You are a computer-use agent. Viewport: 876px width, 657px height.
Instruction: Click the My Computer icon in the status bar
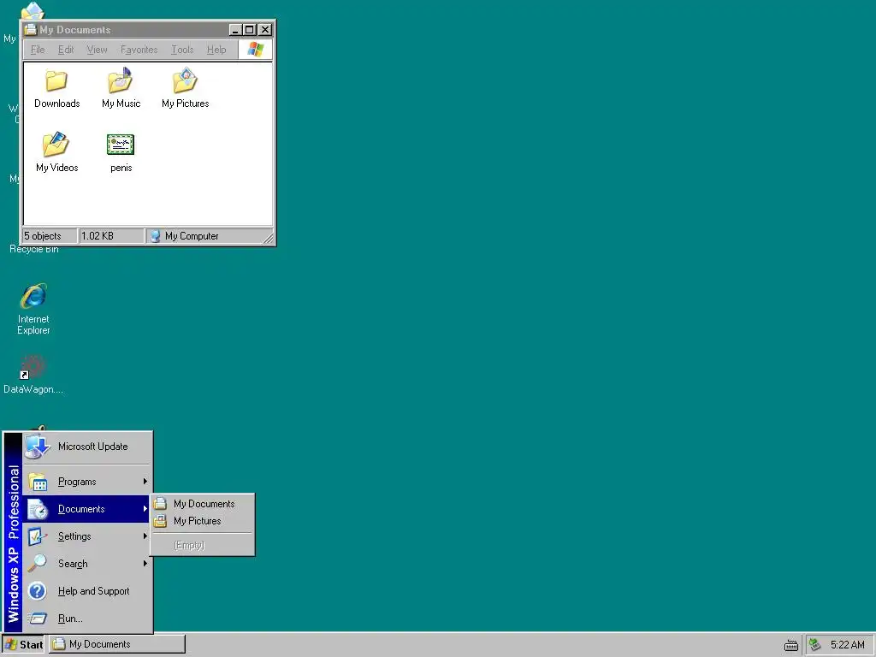155,236
